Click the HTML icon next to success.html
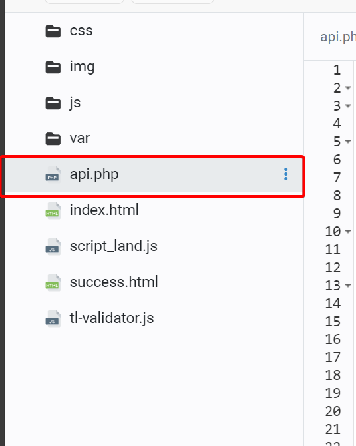Viewport: 356px width, 446px height. click(x=53, y=282)
